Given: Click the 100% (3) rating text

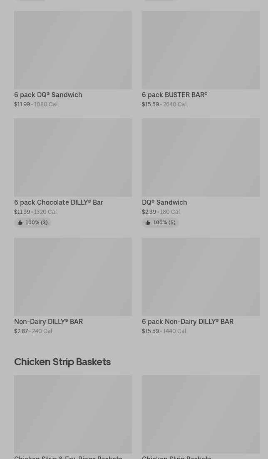Looking at the screenshot, I should tap(37, 223).
